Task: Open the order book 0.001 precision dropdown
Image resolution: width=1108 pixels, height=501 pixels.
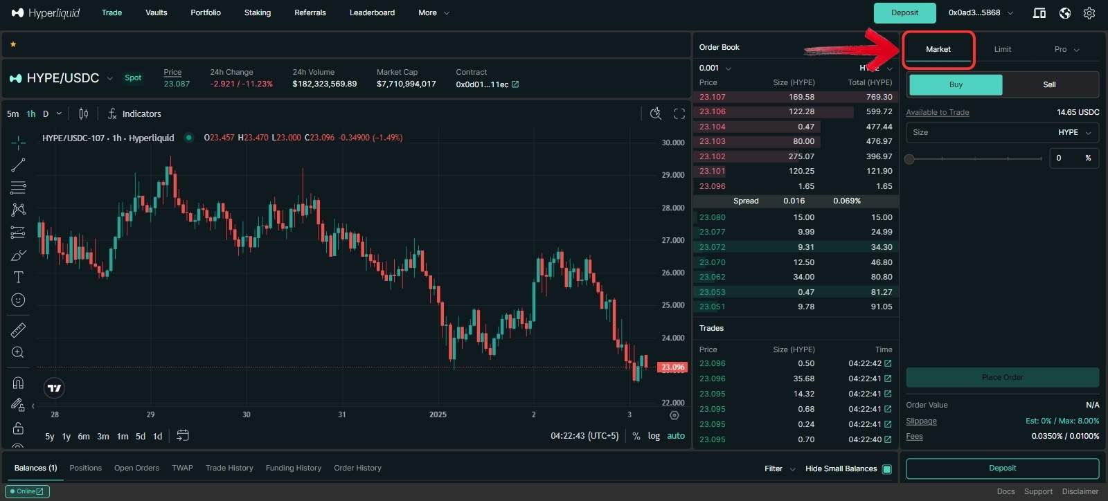Action: tap(715, 68)
